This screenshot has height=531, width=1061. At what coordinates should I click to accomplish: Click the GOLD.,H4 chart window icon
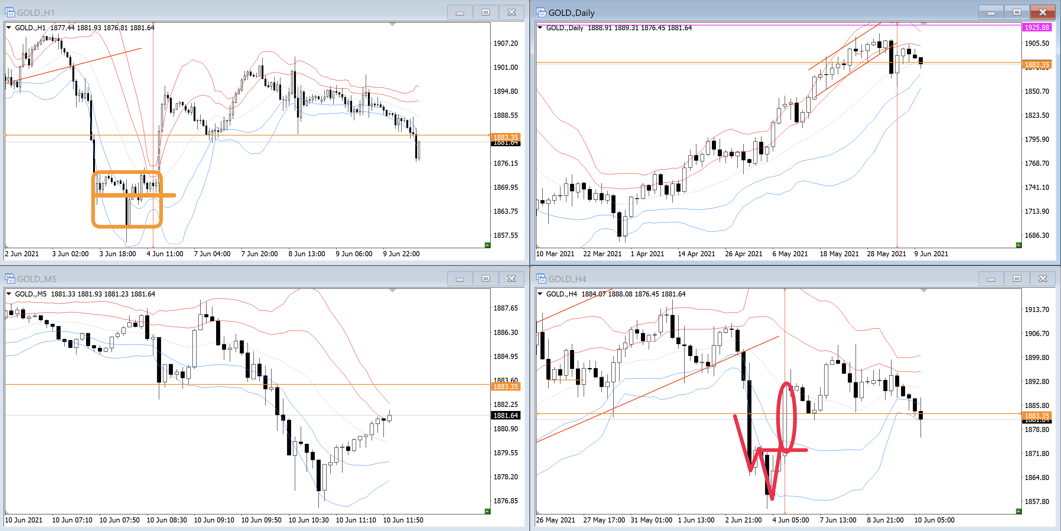(541, 279)
